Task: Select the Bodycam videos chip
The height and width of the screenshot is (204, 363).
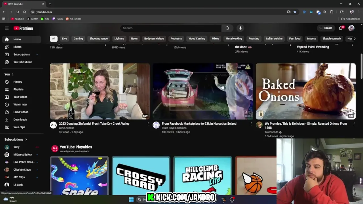Action: pos(154,39)
